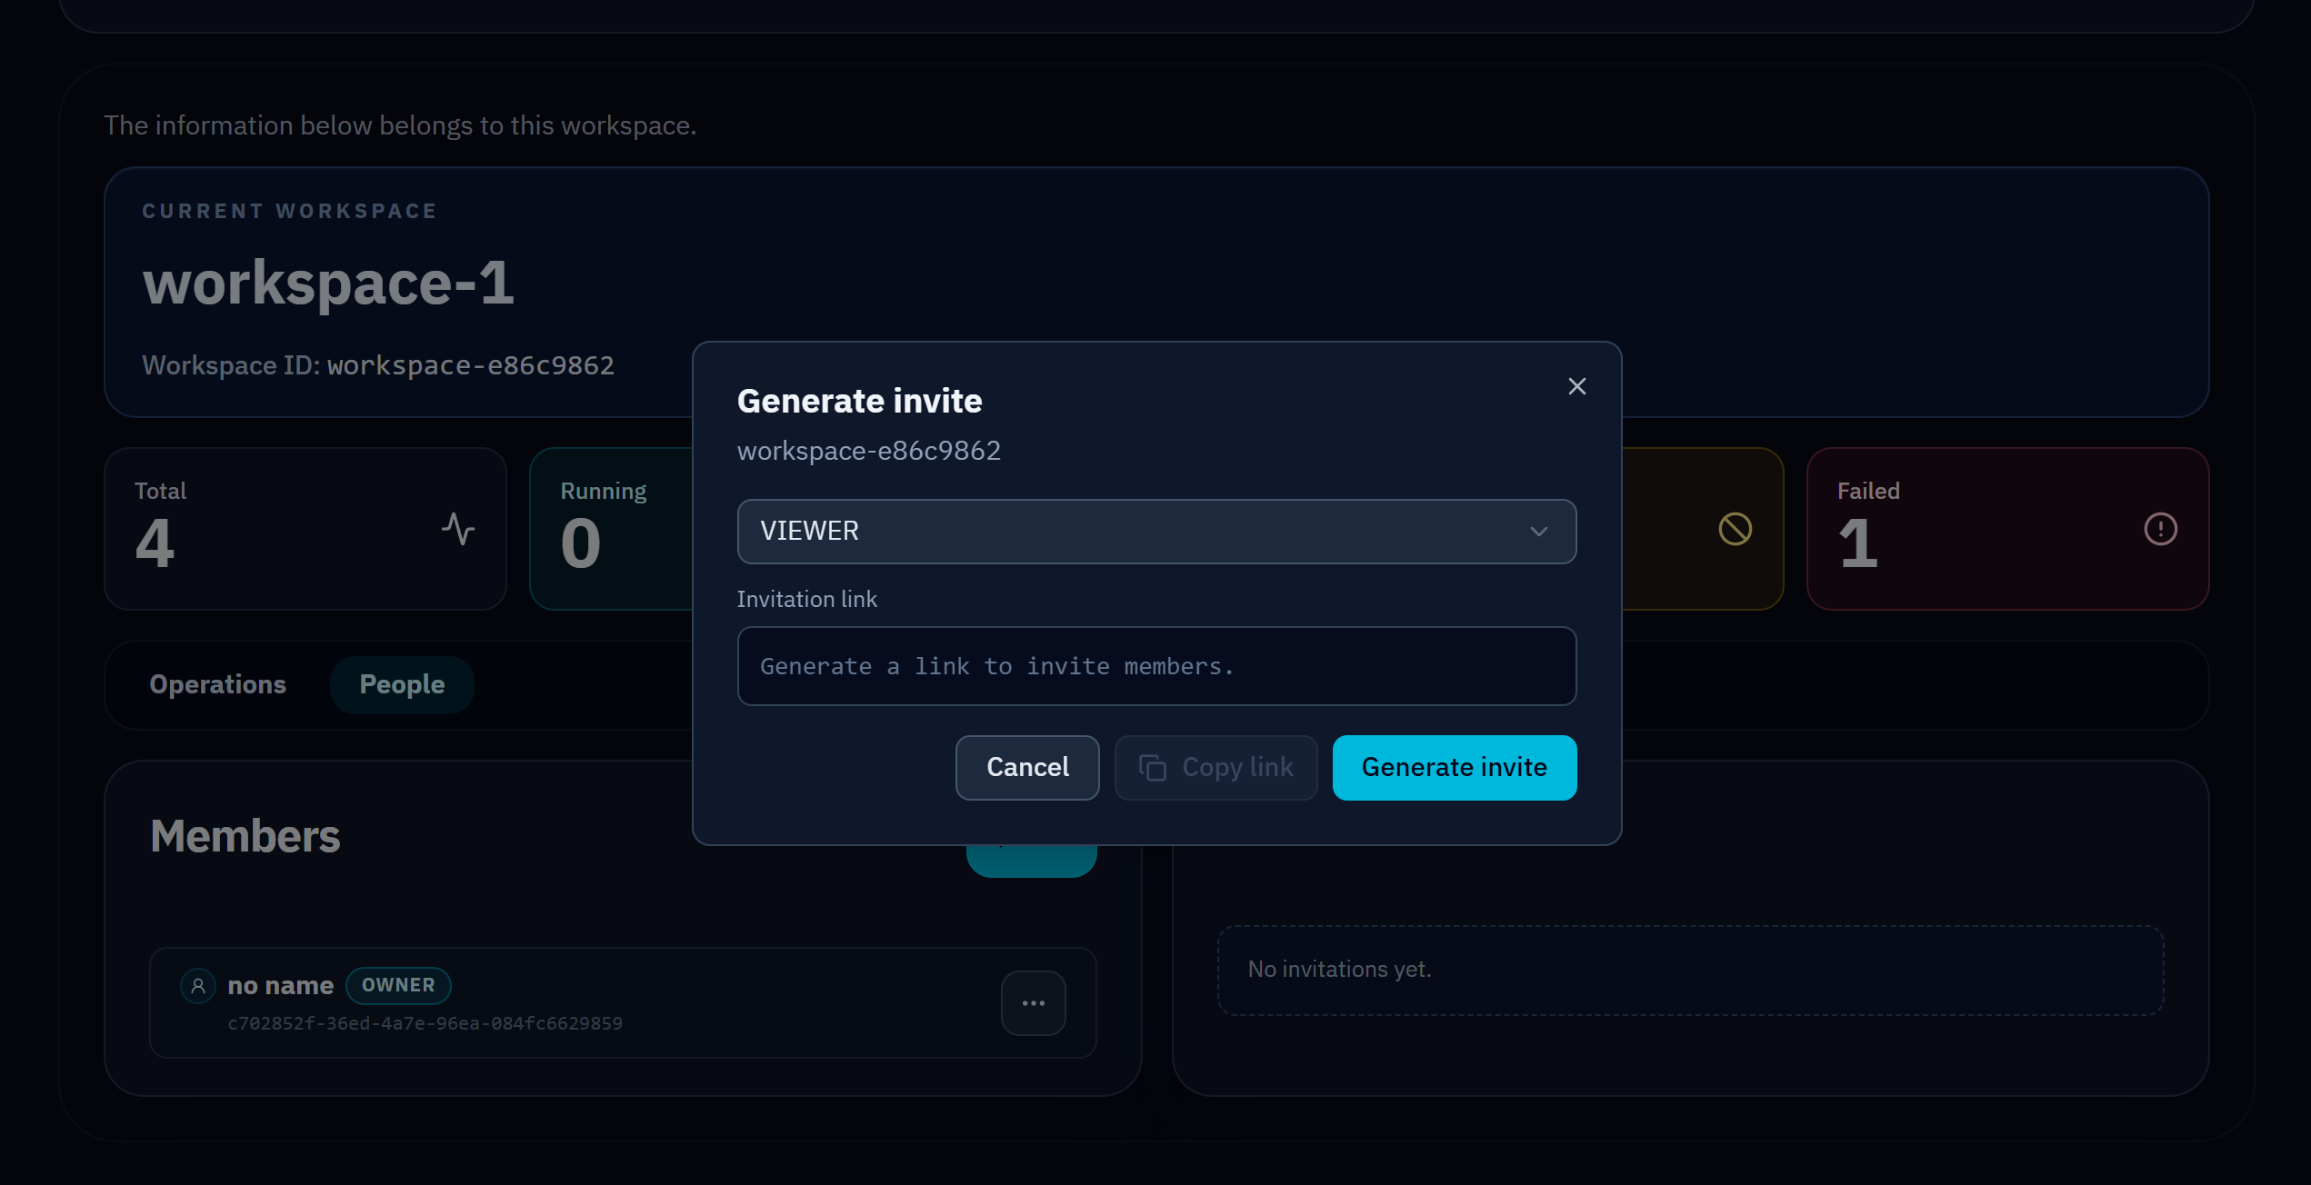Switch to the People tab
Screen dimensions: 2311x1185
(402, 684)
